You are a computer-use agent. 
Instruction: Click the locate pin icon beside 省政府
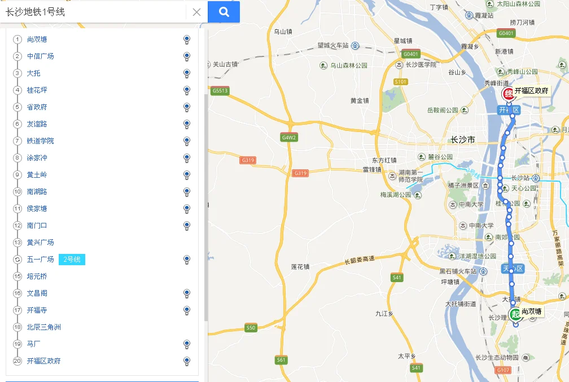point(186,107)
